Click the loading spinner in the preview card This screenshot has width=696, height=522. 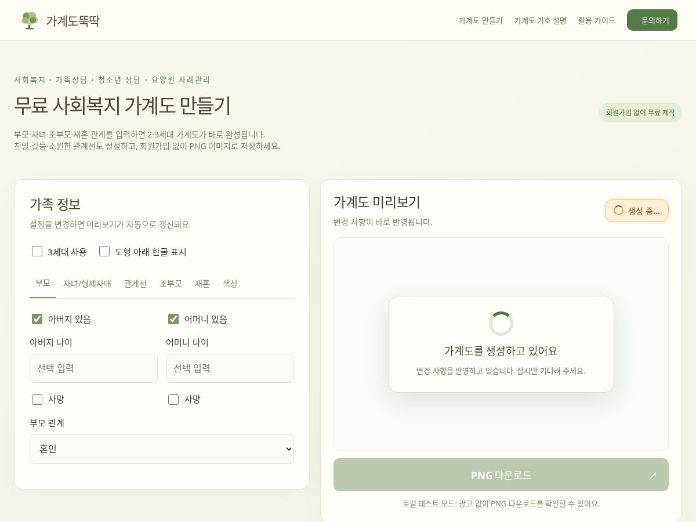[x=501, y=324]
